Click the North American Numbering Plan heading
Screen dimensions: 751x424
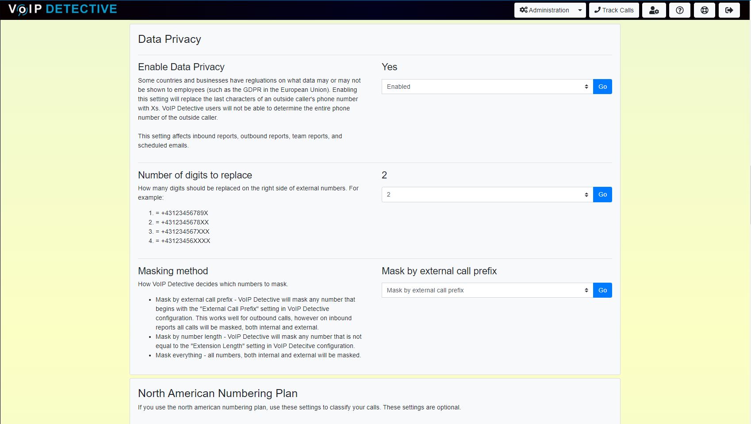[218, 393]
